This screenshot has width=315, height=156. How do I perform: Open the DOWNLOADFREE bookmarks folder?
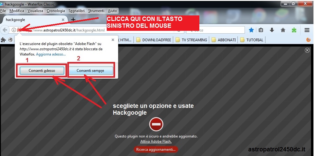154,40
